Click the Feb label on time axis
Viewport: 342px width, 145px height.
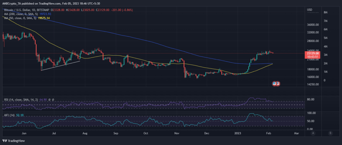(x=267, y=133)
